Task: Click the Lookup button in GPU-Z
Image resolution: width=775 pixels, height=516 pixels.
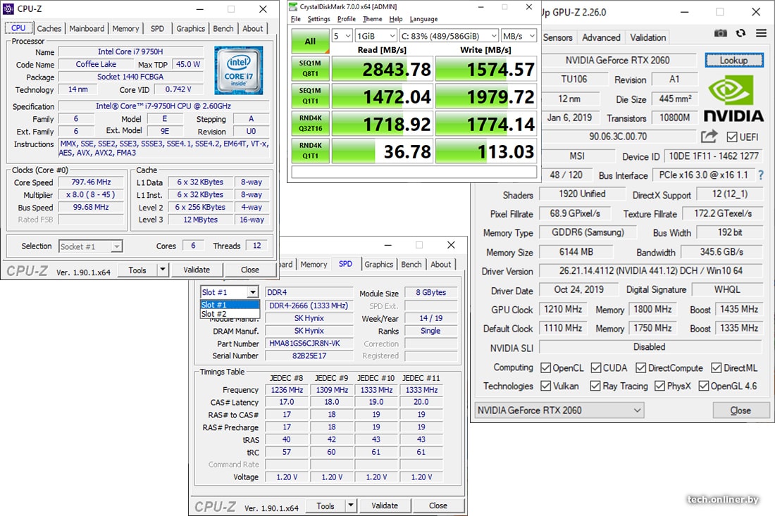Action: [733, 60]
